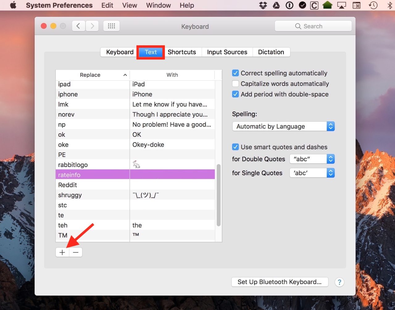Click the boxed C menu bar icon
This screenshot has height=310, width=395.
314,5
